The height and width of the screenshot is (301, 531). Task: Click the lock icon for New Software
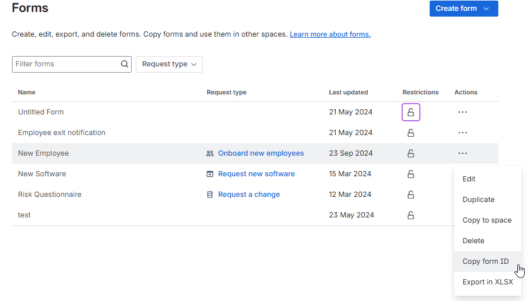click(411, 174)
